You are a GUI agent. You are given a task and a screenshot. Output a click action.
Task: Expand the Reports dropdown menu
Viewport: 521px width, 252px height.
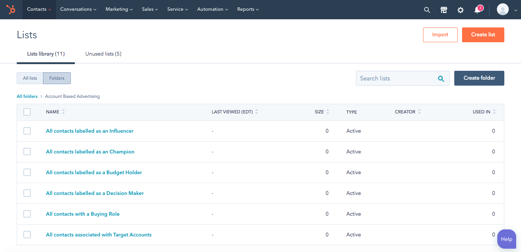(248, 9)
